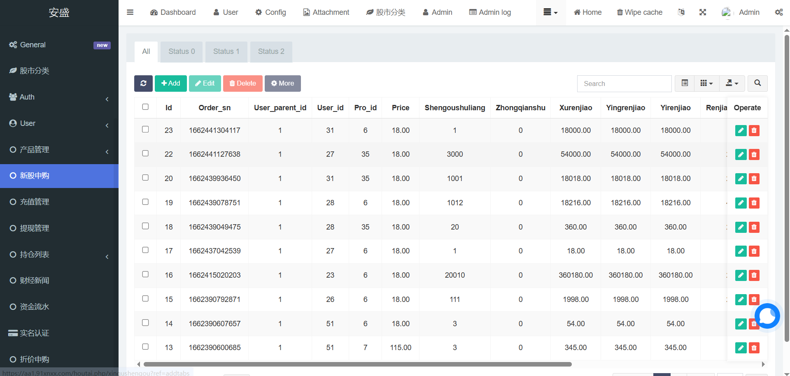
Task: Tick the checkbox for order row 20
Action: 145,178
